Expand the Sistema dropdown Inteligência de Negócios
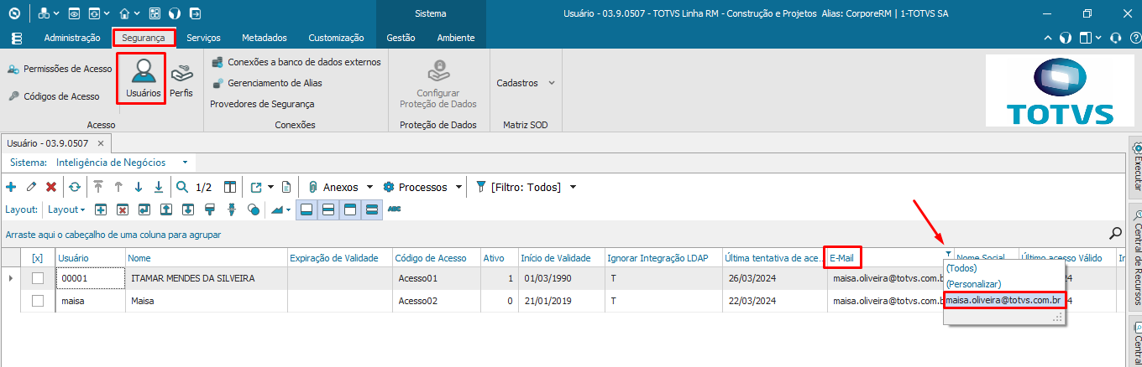 pos(185,162)
